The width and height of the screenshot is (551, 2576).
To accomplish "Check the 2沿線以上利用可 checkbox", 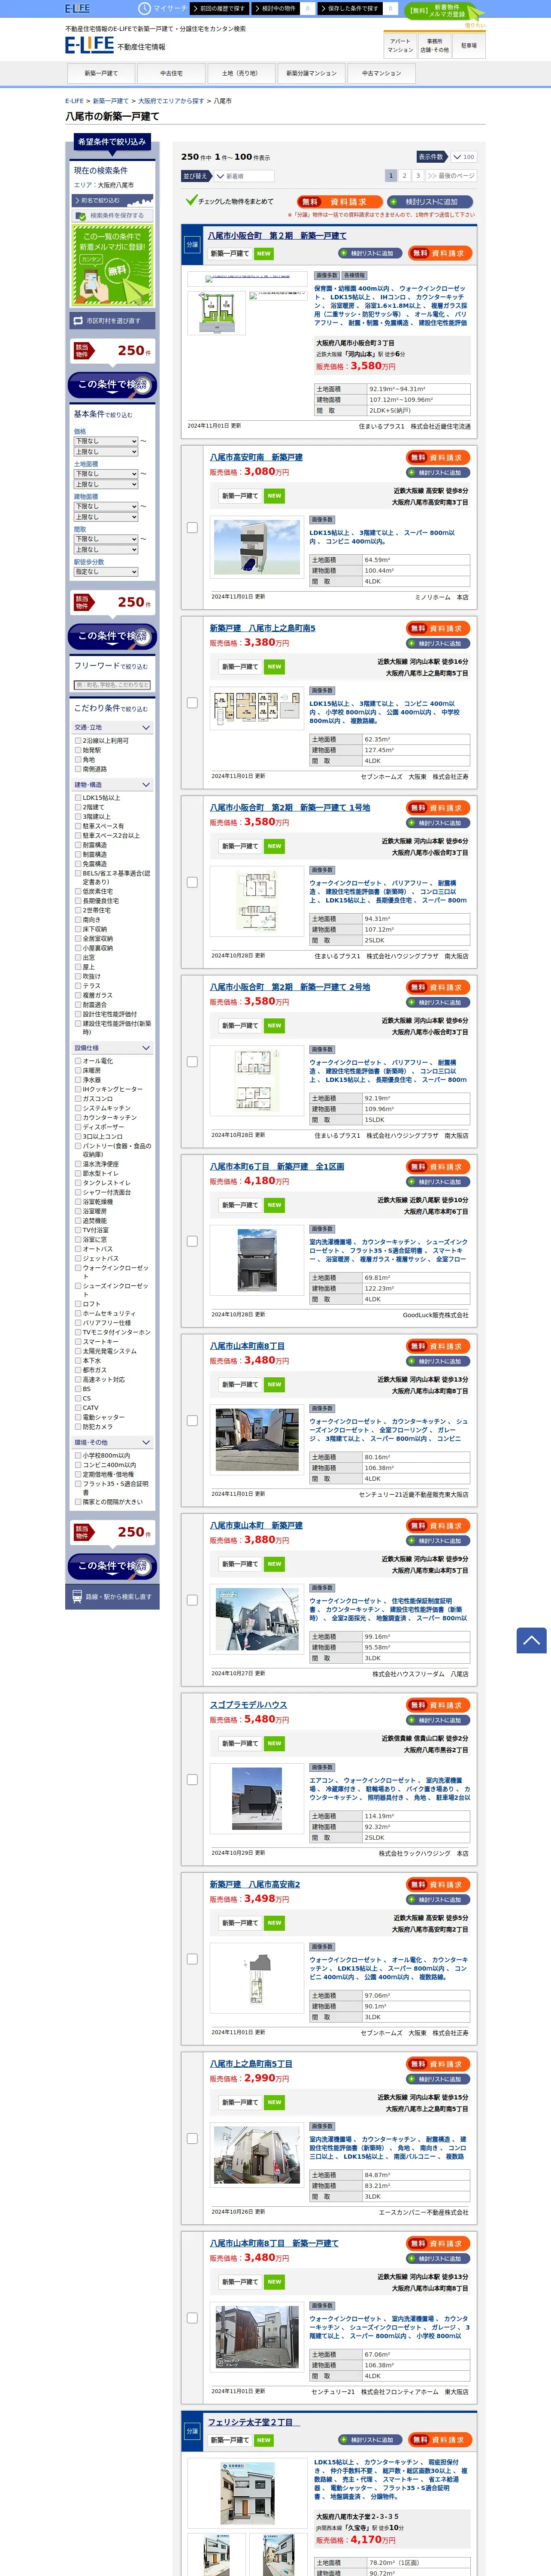I will pos(78,741).
